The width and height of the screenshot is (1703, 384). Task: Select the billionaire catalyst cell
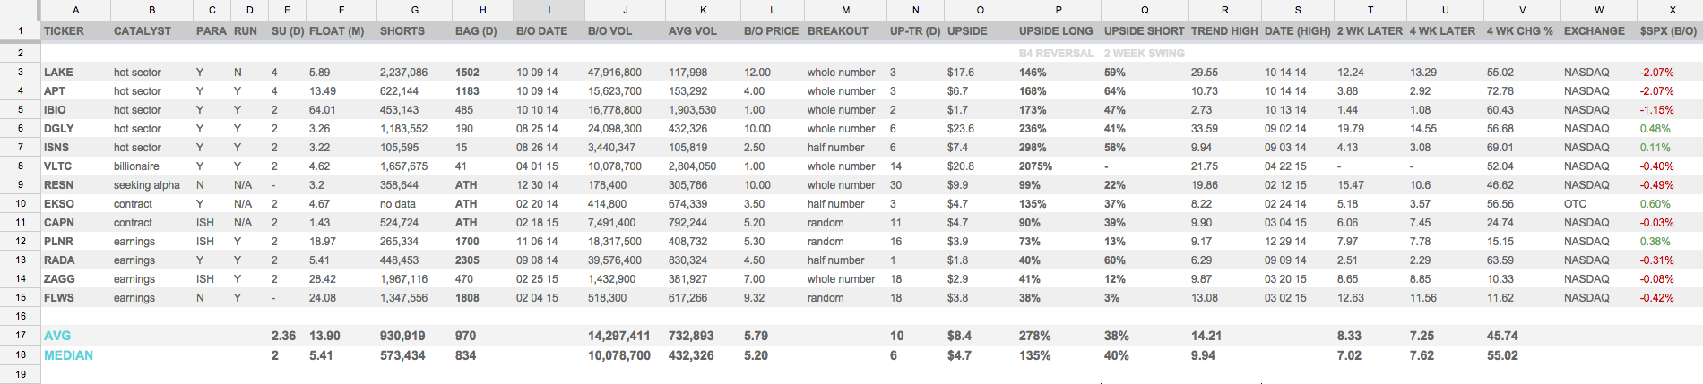click(137, 166)
